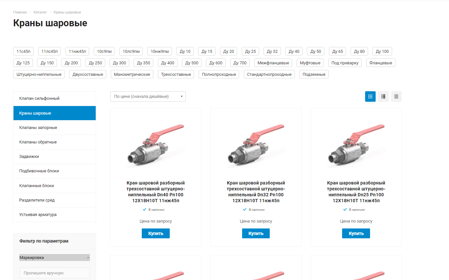This screenshot has width=449, height=280.
Task: Open Задвижки category
Action: click(x=55, y=157)
